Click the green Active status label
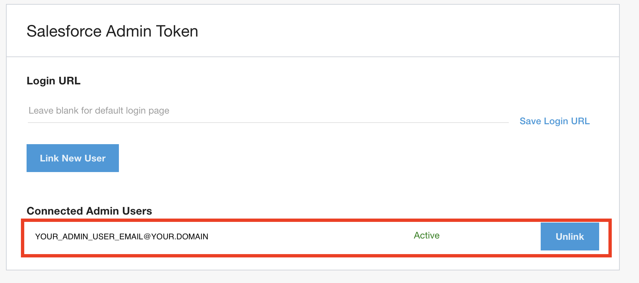Screen dimensions: 639x283 pos(426,236)
